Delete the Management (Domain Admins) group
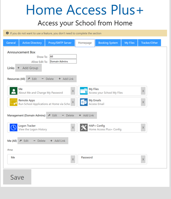171x199 pixels. point(68,115)
